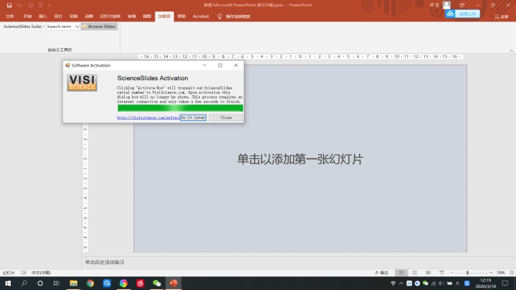Viewport: 516px width, 290px height.
Task: Click the user account avatar icon
Action: 446,5
